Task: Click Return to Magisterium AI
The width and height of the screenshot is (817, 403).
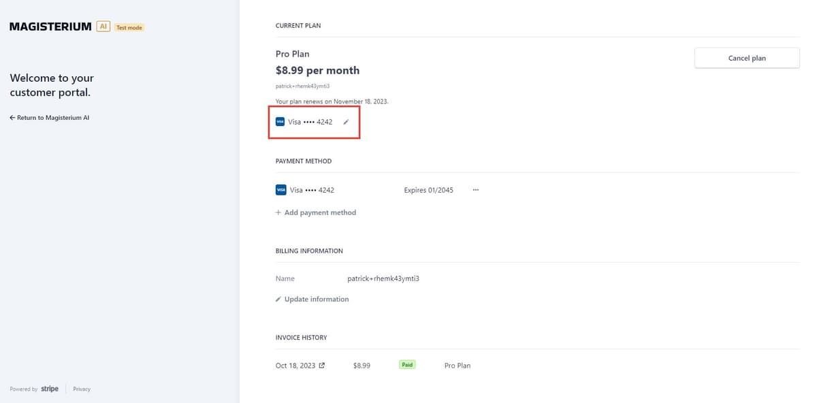Action: pos(54,117)
